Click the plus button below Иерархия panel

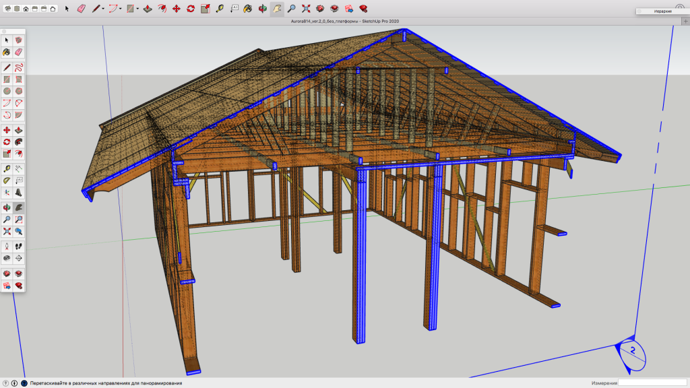pyautogui.click(x=685, y=21)
